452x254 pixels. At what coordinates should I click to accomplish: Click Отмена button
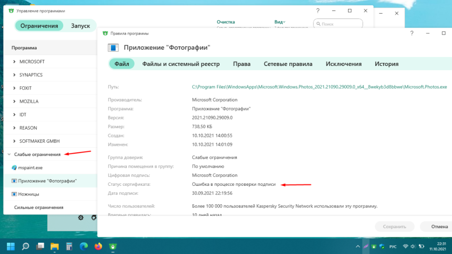click(439, 226)
